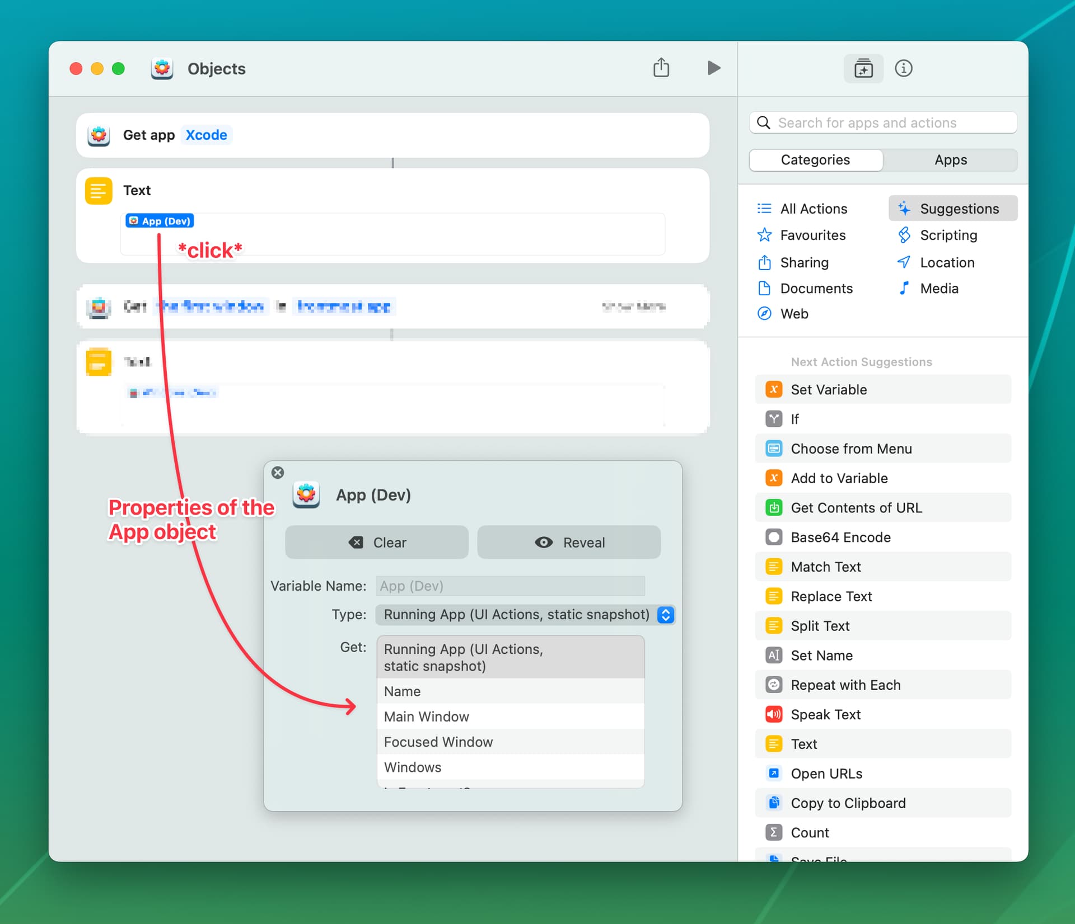Open the shortcut details info icon
The image size is (1075, 924).
903,68
